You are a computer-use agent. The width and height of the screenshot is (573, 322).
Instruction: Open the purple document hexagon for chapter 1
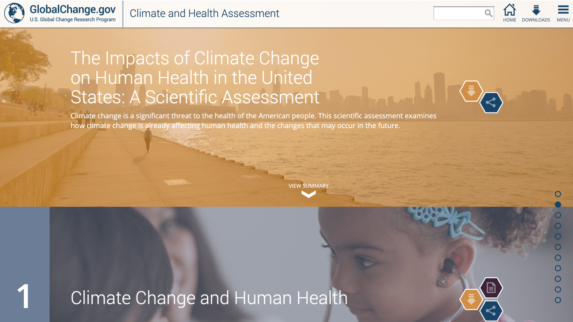[x=491, y=288]
